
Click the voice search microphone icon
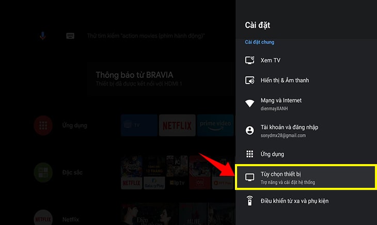[x=43, y=36]
